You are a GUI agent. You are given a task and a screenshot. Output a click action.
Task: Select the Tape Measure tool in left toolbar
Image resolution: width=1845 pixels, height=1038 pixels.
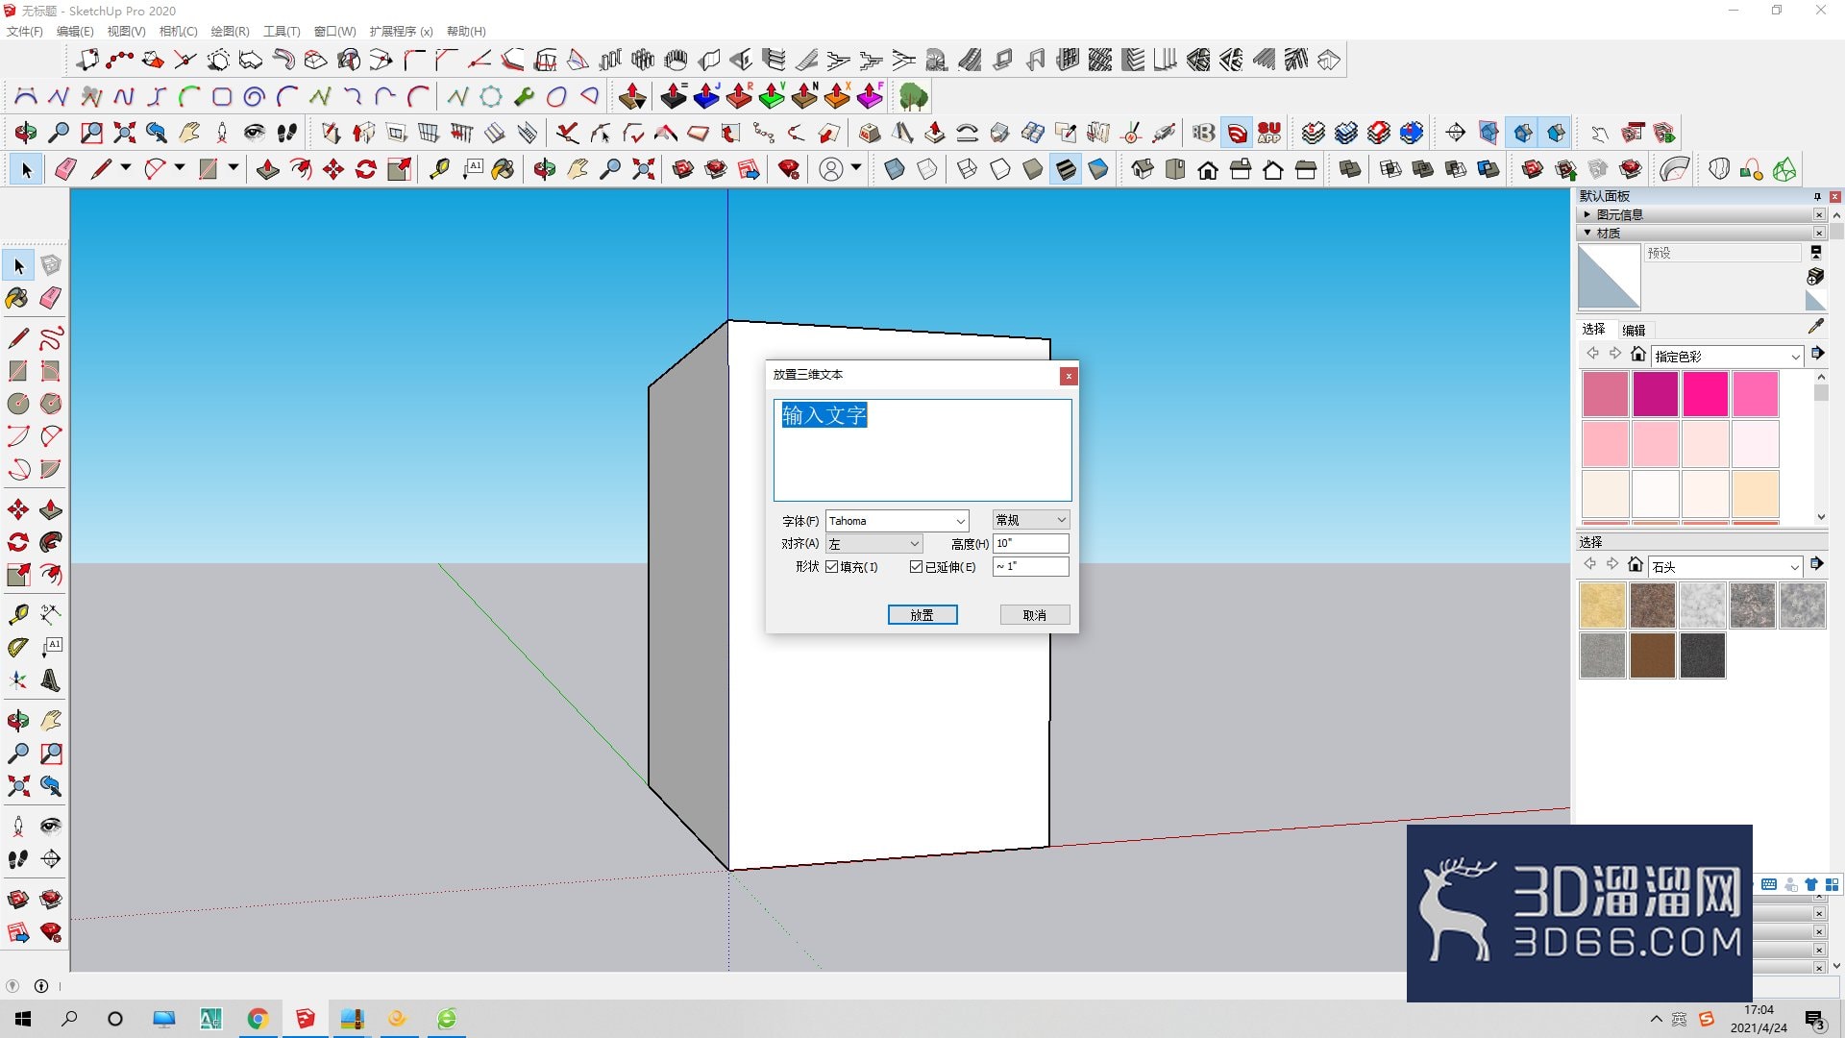pyautogui.click(x=17, y=614)
